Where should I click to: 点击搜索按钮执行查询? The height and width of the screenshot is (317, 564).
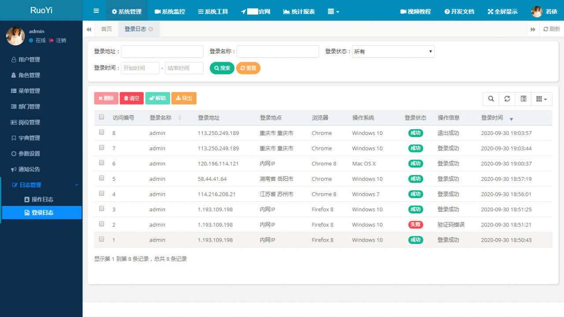coord(222,68)
